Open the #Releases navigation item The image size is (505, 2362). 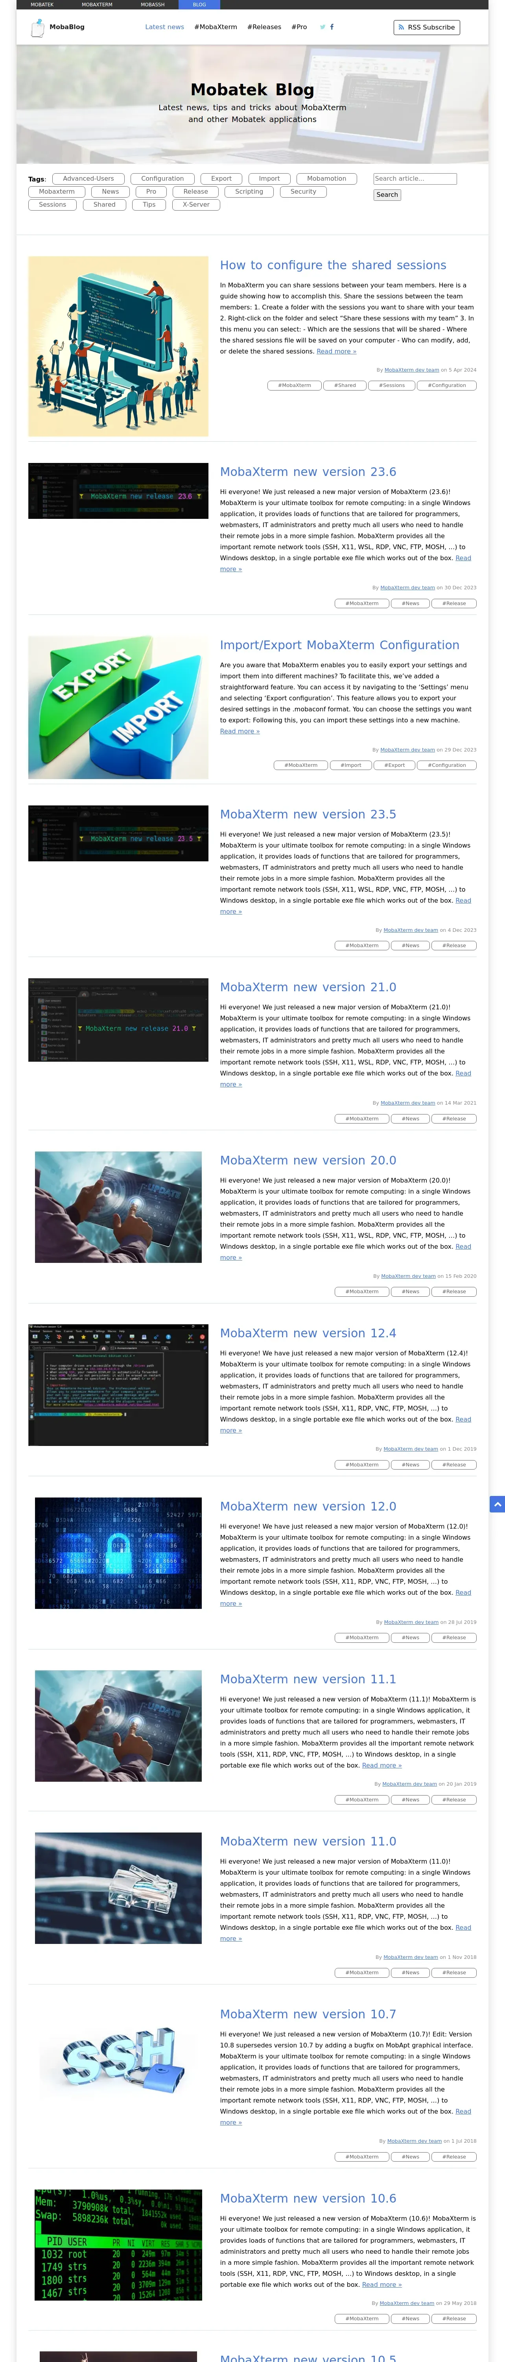tap(264, 28)
